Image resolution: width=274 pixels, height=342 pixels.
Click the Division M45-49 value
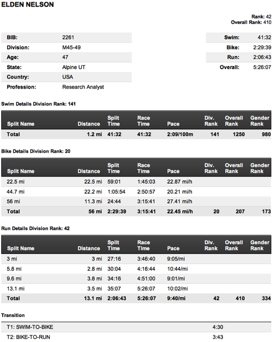[71, 48]
